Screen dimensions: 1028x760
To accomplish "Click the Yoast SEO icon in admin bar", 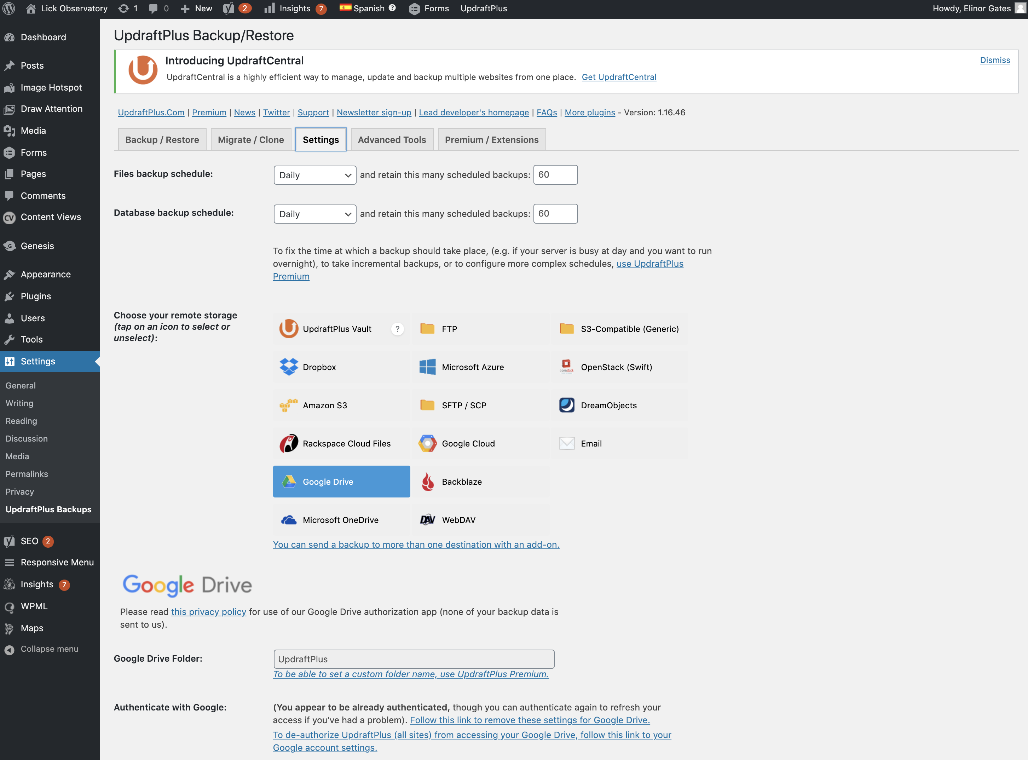I will [x=229, y=8].
